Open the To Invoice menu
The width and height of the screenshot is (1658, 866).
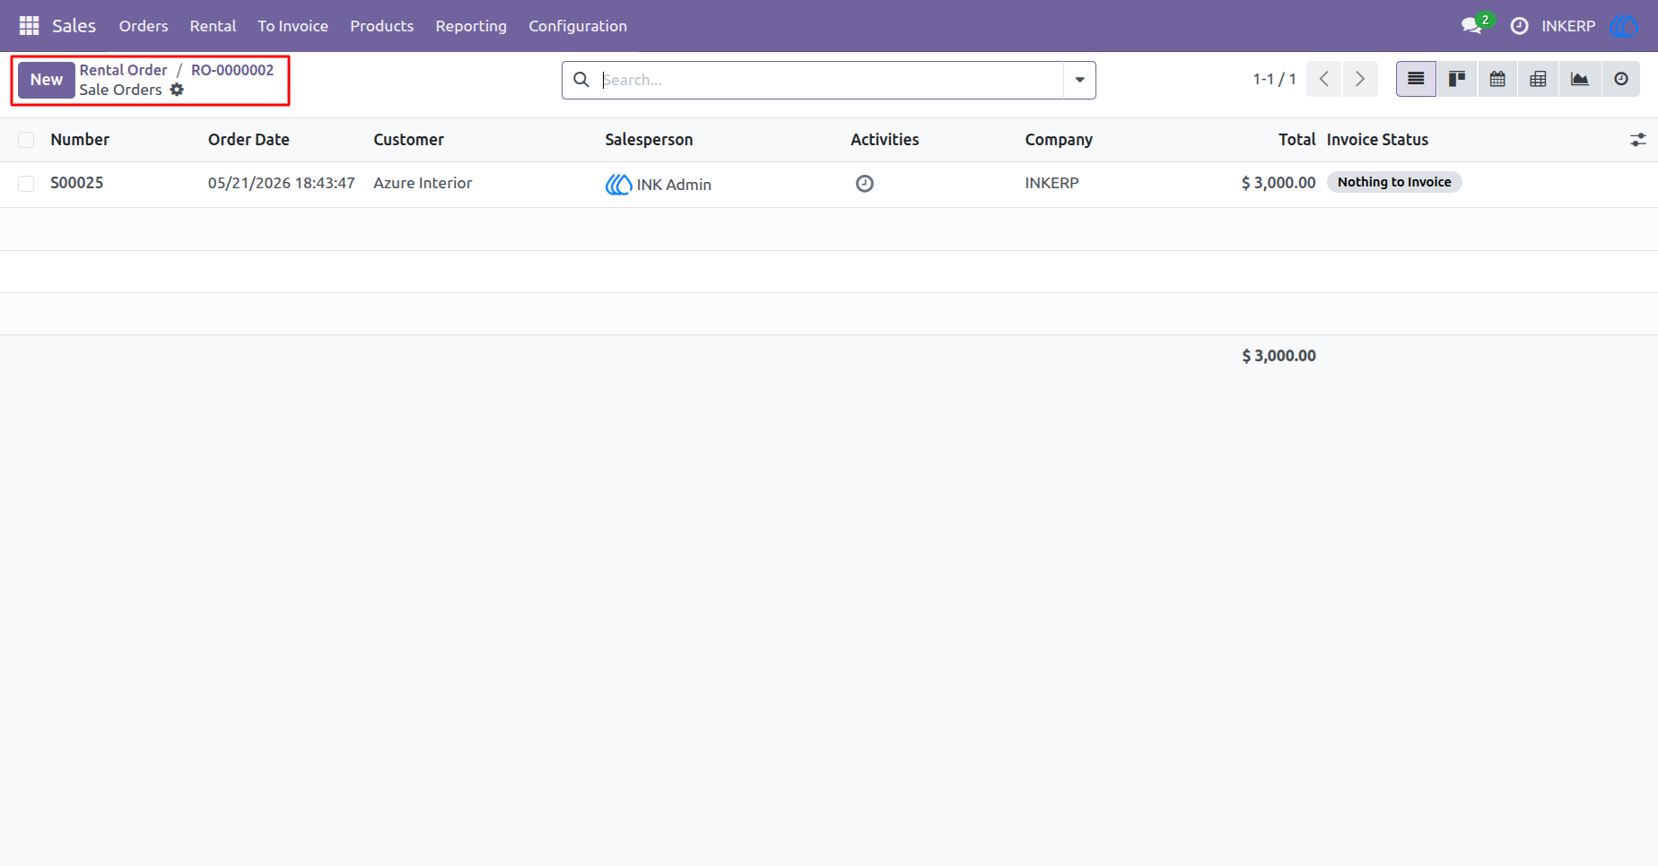[292, 26]
